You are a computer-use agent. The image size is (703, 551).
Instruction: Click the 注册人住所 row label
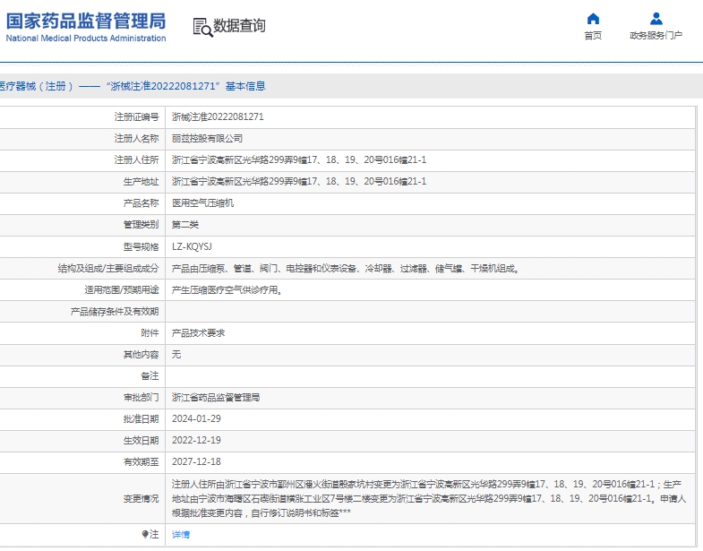(136, 159)
